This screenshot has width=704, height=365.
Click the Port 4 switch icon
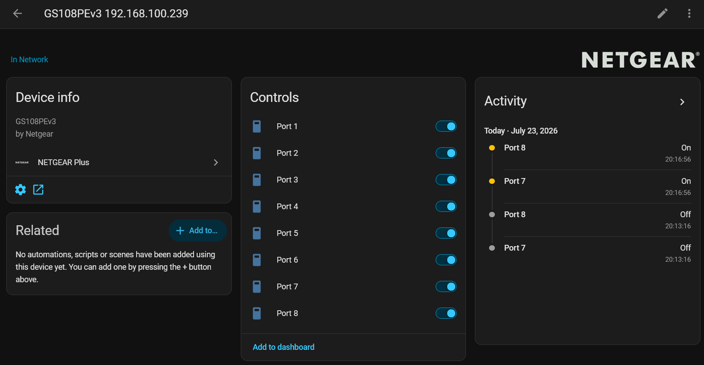click(257, 207)
